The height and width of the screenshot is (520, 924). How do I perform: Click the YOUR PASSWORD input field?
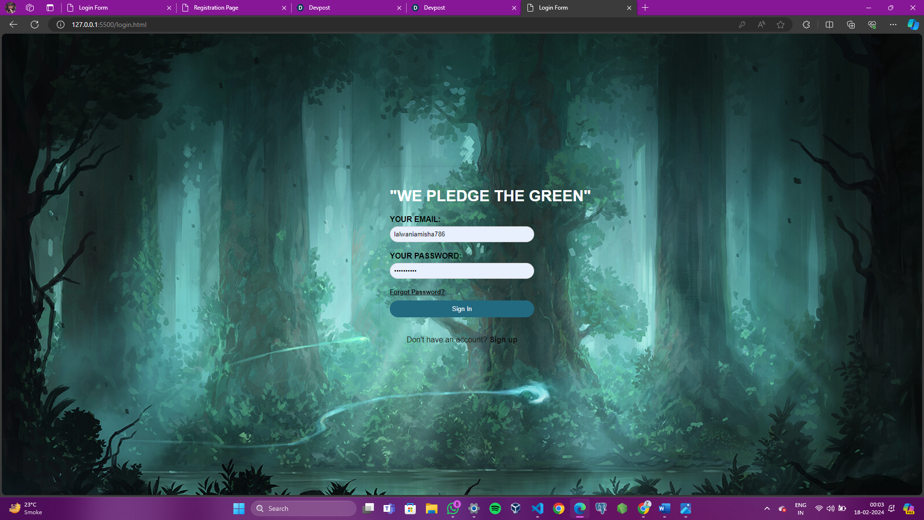click(462, 271)
